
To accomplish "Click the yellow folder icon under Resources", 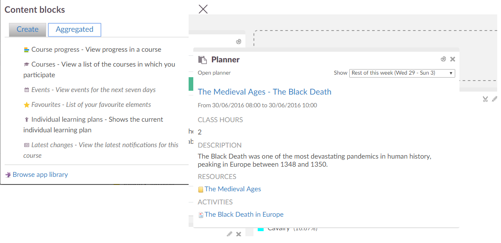I will point(201,190).
